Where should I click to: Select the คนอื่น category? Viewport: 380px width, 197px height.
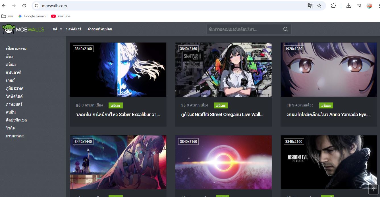click(x=11, y=112)
